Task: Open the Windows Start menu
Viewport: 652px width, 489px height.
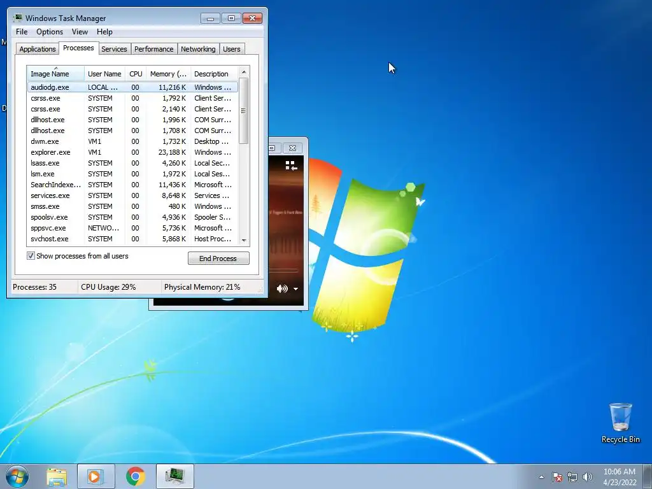Action: click(17, 476)
